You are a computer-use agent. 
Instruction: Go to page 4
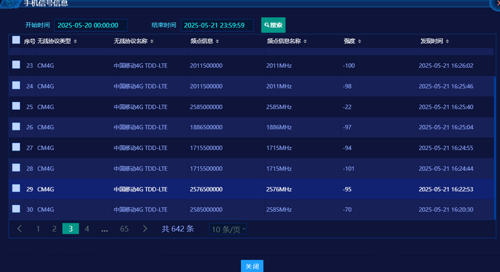(x=87, y=229)
